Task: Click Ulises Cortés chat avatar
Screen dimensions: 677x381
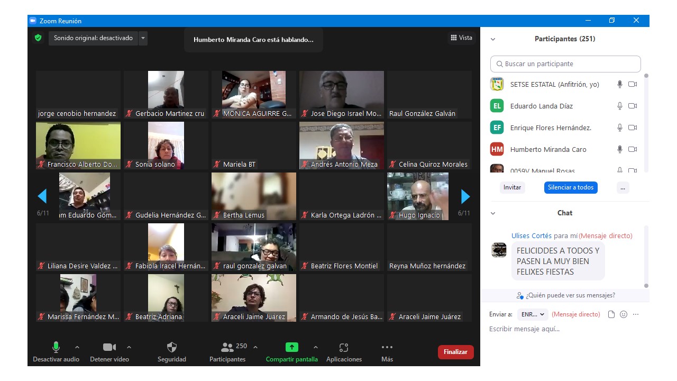Action: point(499,250)
